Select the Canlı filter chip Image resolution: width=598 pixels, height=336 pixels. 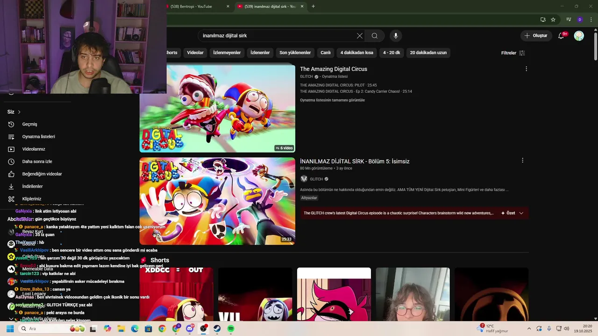pyautogui.click(x=326, y=53)
